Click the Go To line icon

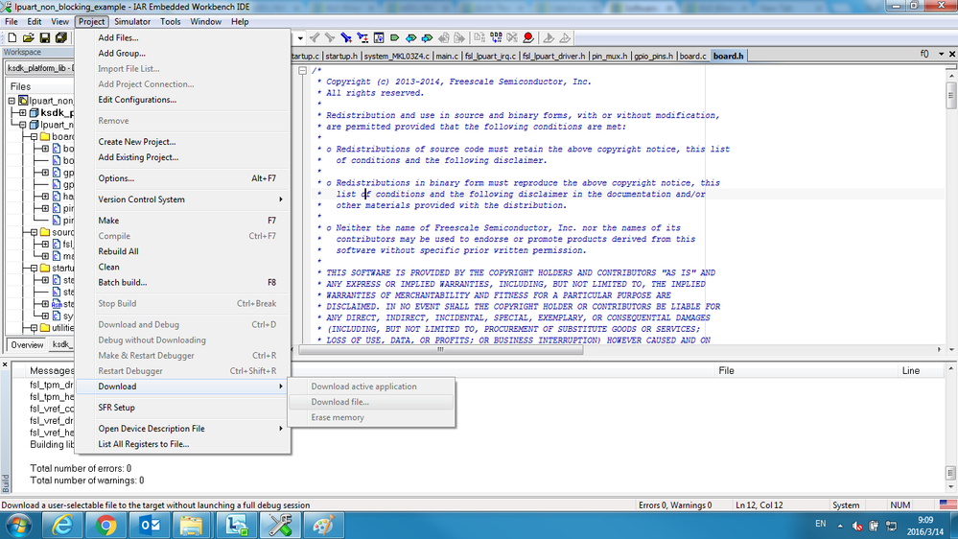pos(379,38)
